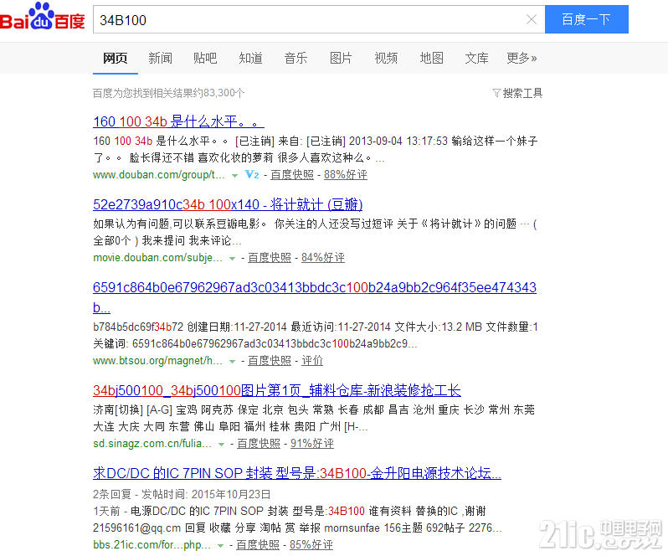Expand dropdown arrow next to sd.sinagz.com.cn
Image resolution: width=668 pixels, height=556 pixels.
(x=221, y=444)
